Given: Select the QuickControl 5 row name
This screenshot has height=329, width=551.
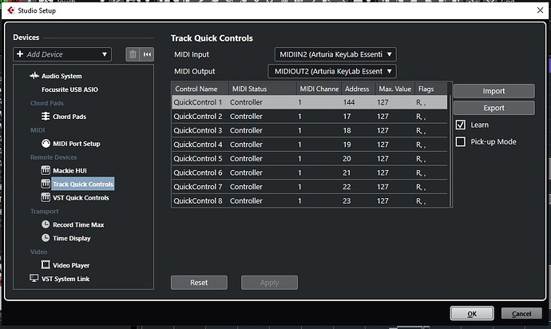Looking at the screenshot, I should point(198,159).
